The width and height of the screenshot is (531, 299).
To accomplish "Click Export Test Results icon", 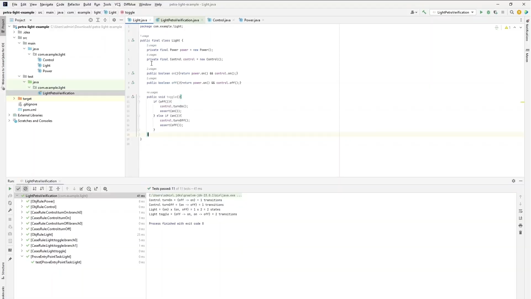I will point(96,189).
